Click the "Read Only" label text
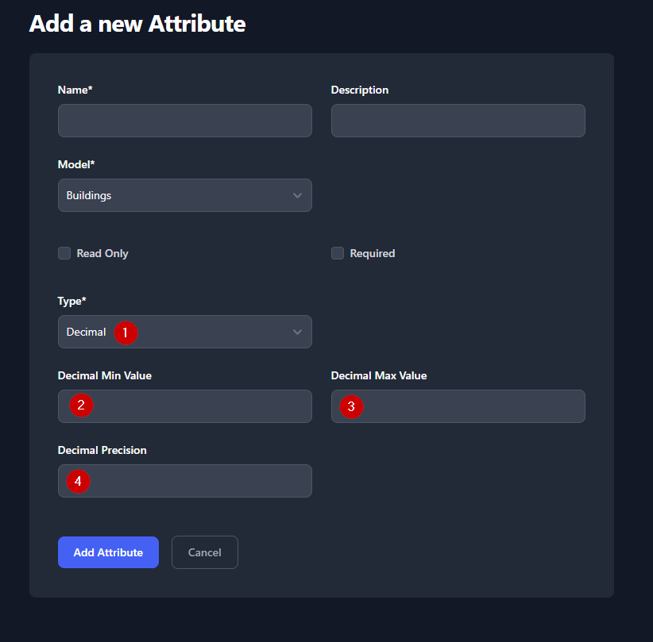Screen dimensions: 653x642 pos(102,253)
